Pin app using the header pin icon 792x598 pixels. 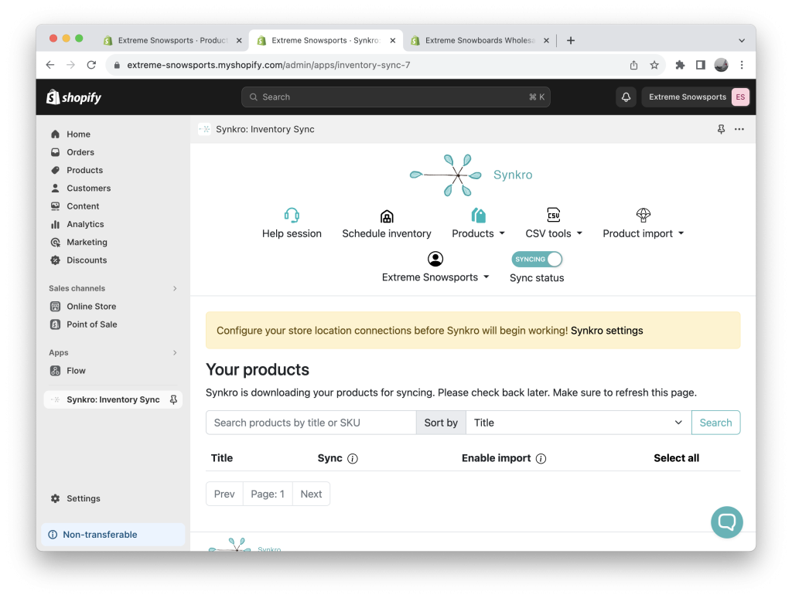click(x=721, y=129)
